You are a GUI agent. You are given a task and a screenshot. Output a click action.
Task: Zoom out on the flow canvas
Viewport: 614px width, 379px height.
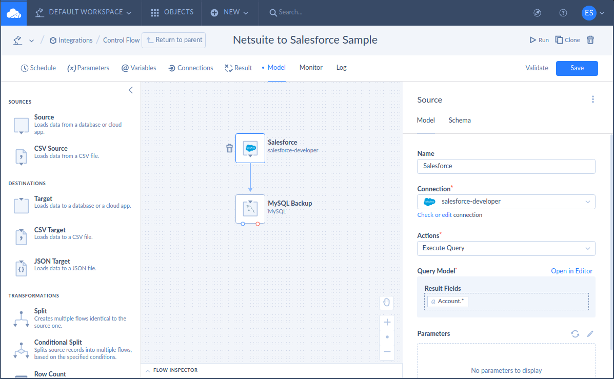387,352
